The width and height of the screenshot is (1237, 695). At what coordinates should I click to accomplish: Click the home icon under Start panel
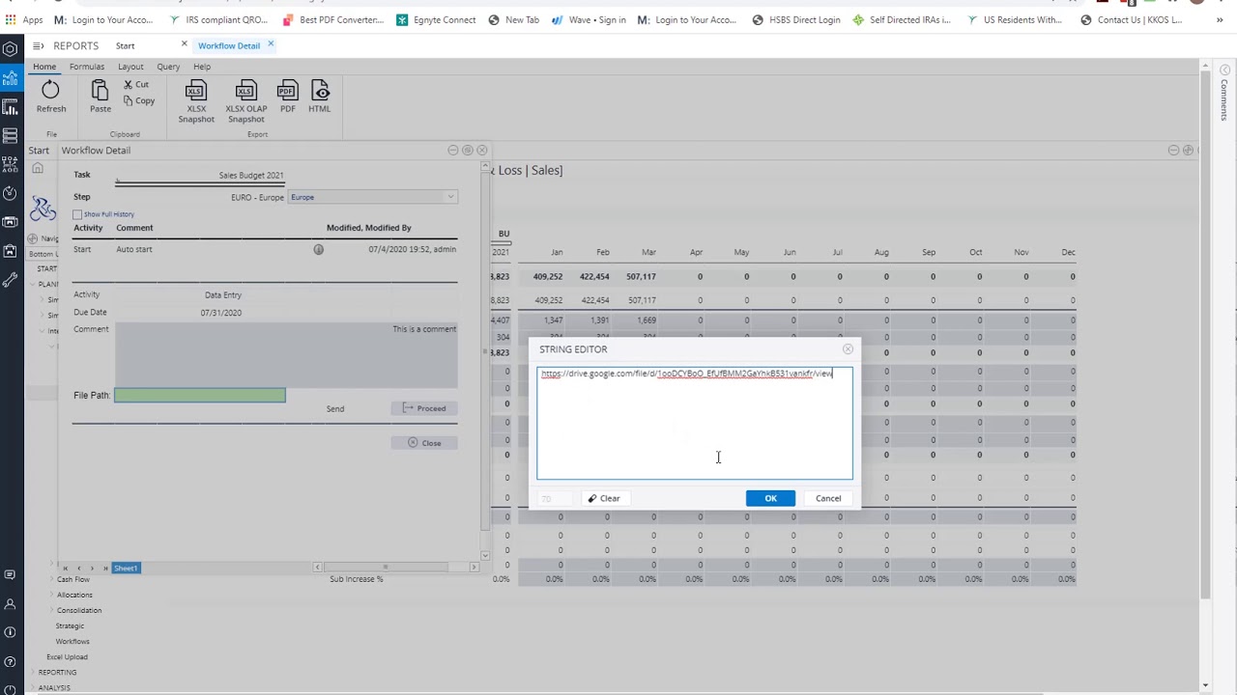[38, 169]
